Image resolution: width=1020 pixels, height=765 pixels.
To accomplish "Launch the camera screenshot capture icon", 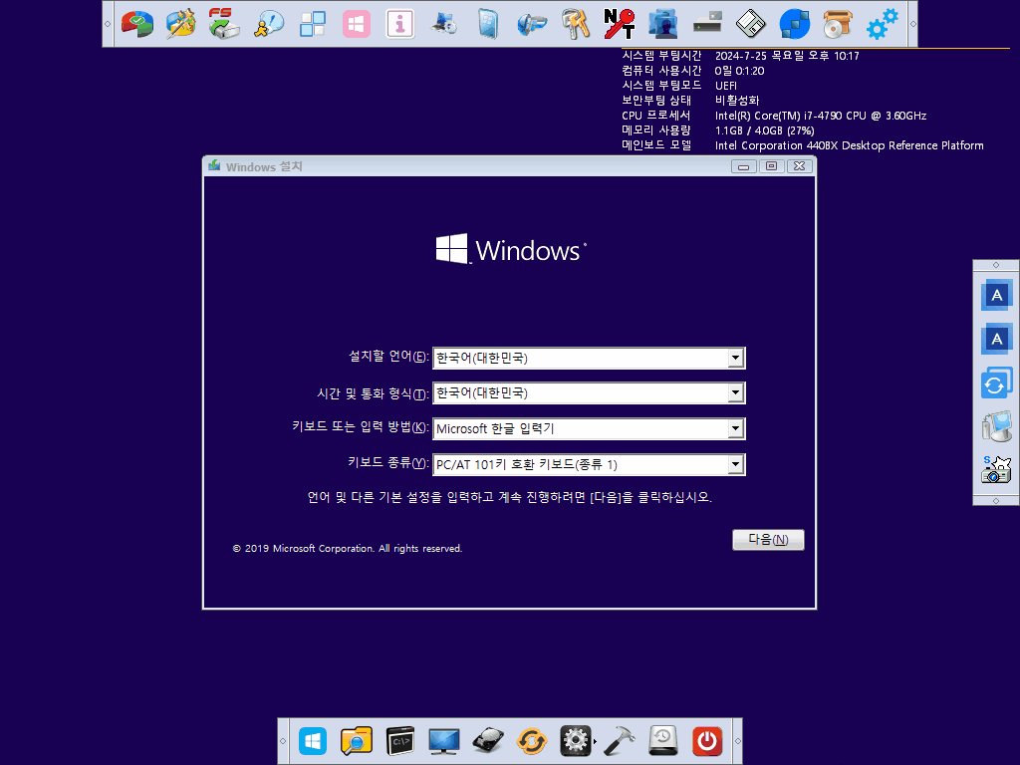I will click(996, 470).
